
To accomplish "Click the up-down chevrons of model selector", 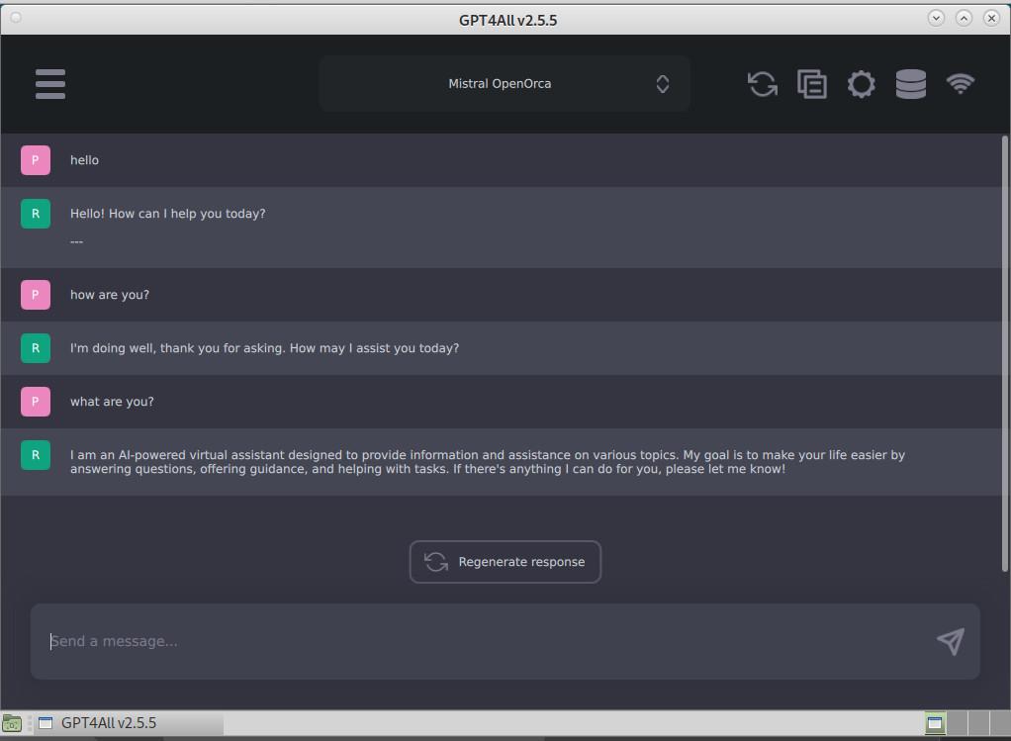I will (663, 84).
